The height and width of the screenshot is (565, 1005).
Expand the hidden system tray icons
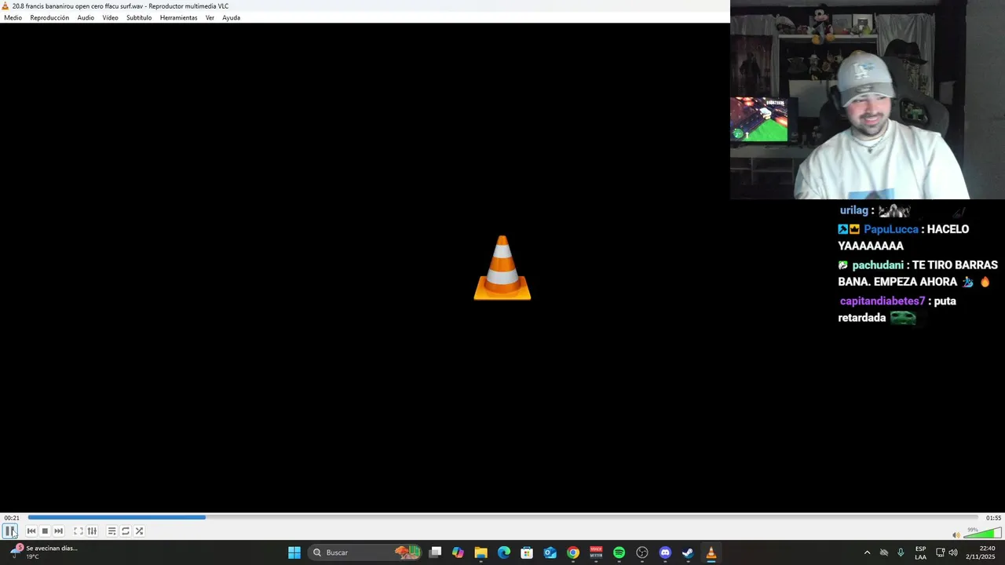867,552
